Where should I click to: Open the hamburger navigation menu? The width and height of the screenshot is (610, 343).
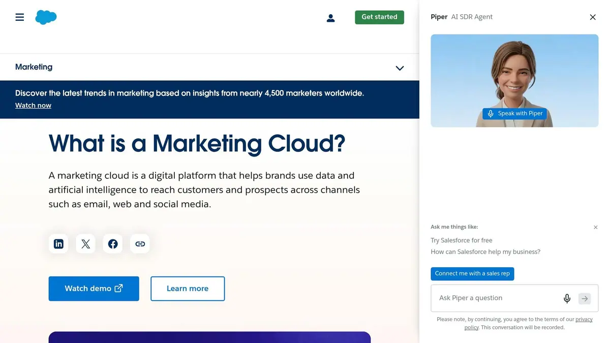point(20,17)
